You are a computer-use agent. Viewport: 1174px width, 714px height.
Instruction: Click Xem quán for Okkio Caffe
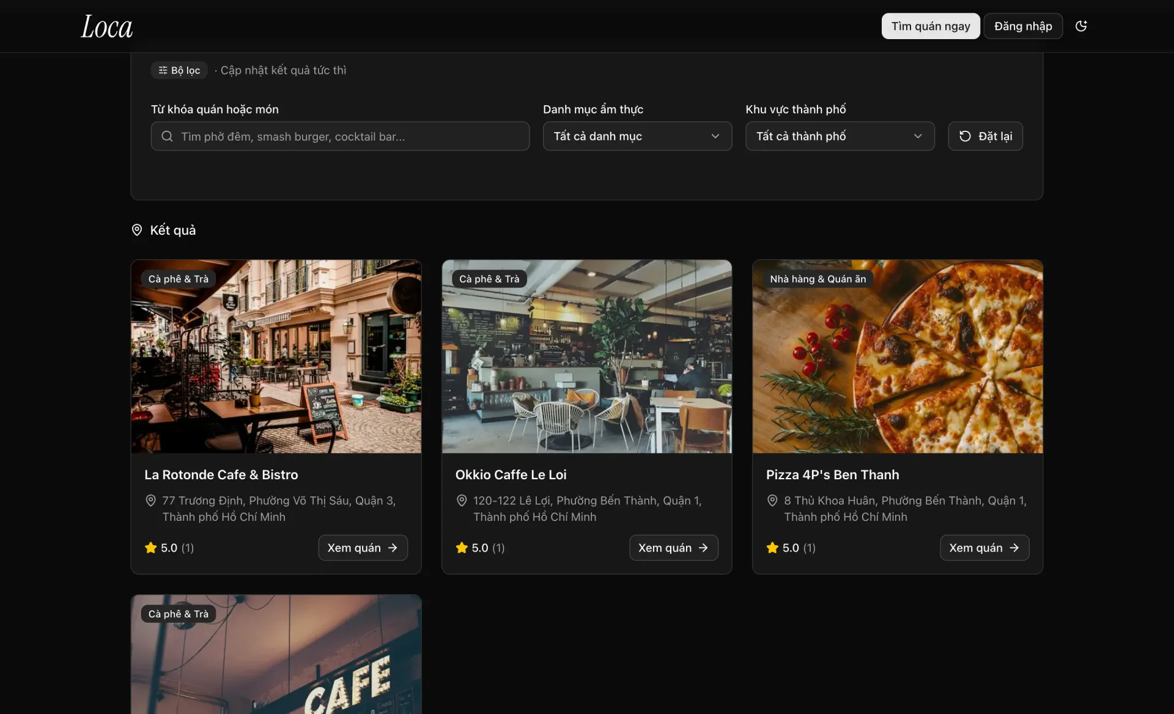[674, 548]
